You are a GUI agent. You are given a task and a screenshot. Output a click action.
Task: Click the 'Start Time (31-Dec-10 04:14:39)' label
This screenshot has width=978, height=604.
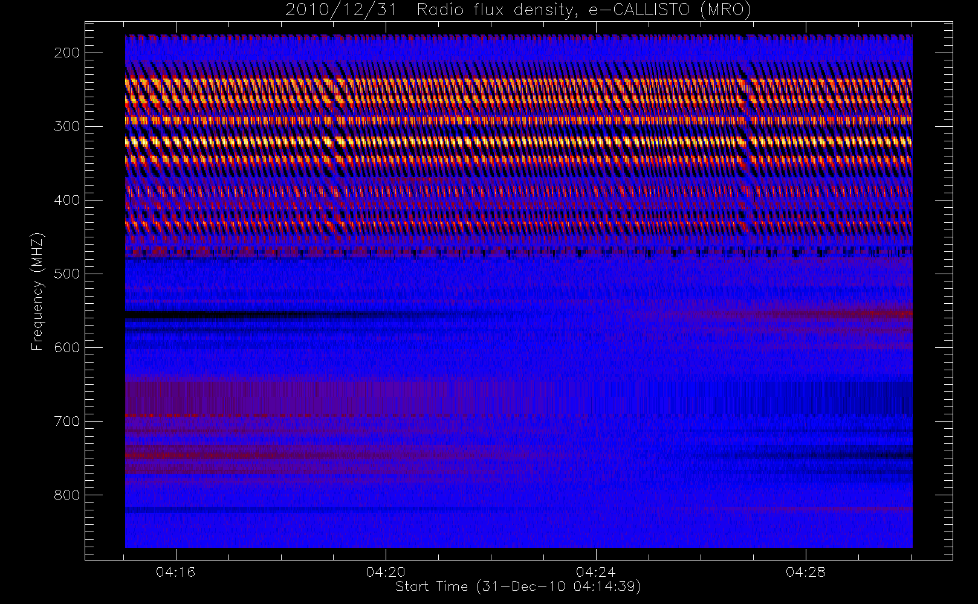click(518, 586)
